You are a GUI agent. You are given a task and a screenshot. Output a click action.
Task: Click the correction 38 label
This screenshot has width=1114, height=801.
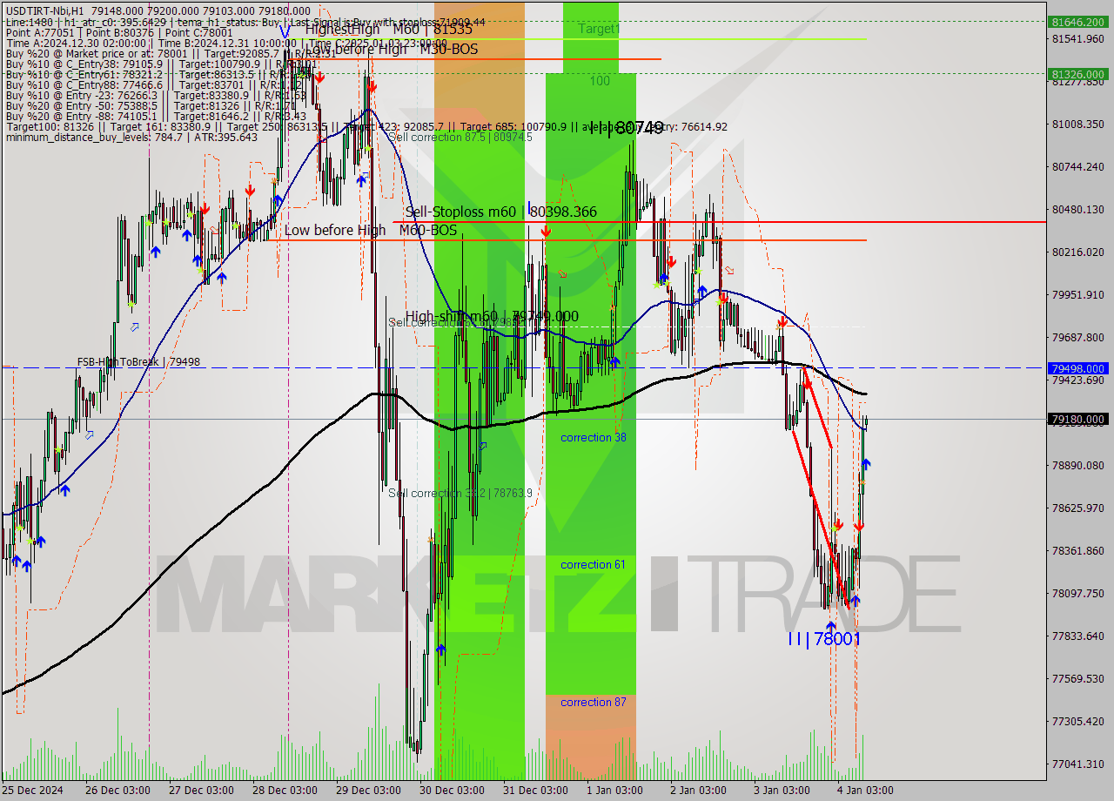(593, 437)
